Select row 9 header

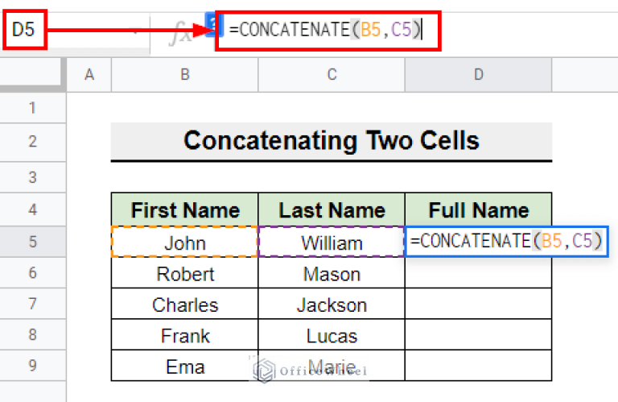click(33, 365)
